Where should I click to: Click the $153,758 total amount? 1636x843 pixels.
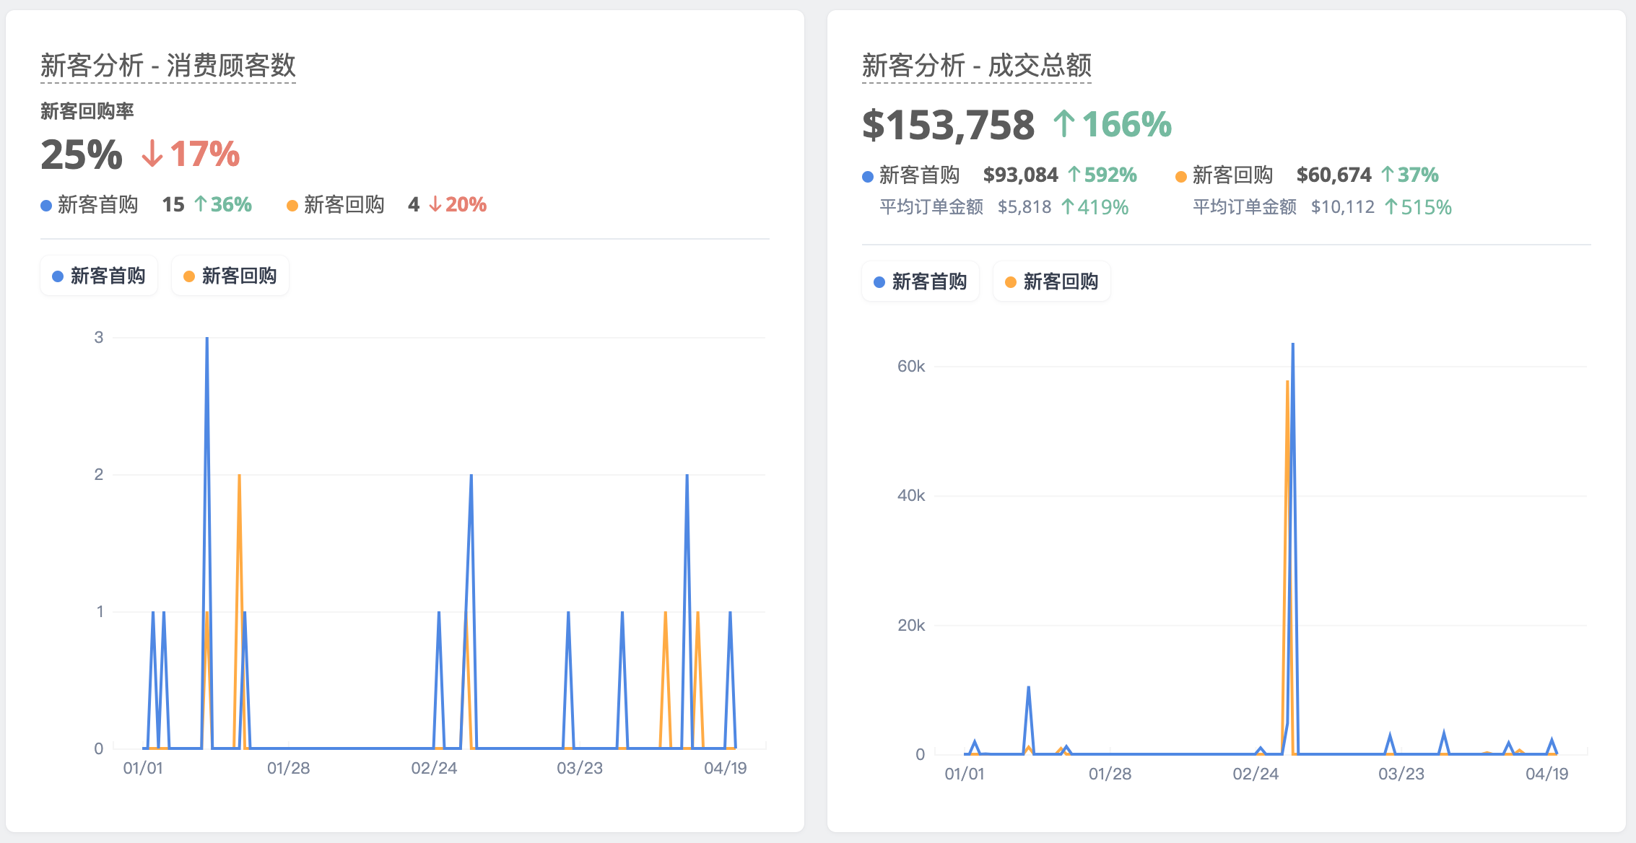948,125
